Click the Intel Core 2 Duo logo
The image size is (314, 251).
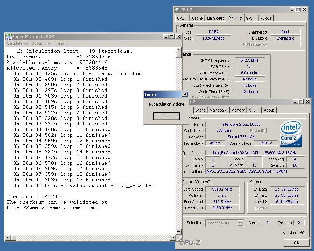tap(291, 134)
